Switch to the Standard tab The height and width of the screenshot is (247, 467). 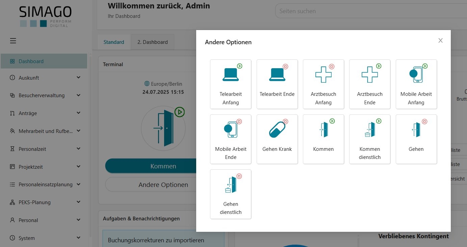pos(114,42)
